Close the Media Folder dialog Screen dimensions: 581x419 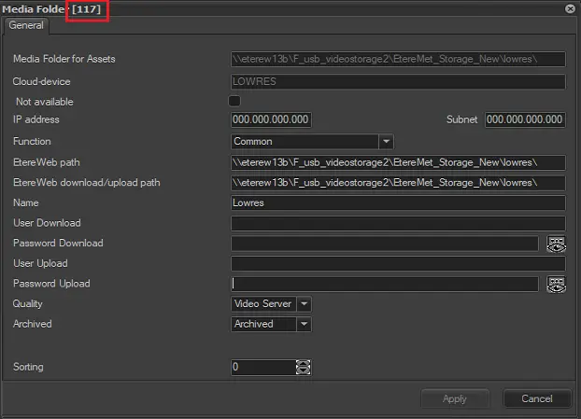click(x=570, y=8)
